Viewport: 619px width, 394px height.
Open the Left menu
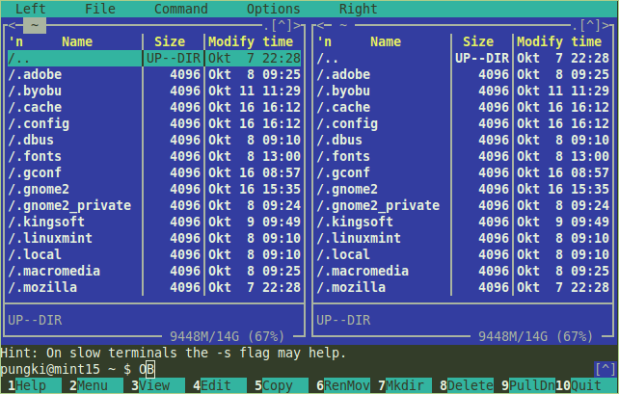click(x=31, y=9)
